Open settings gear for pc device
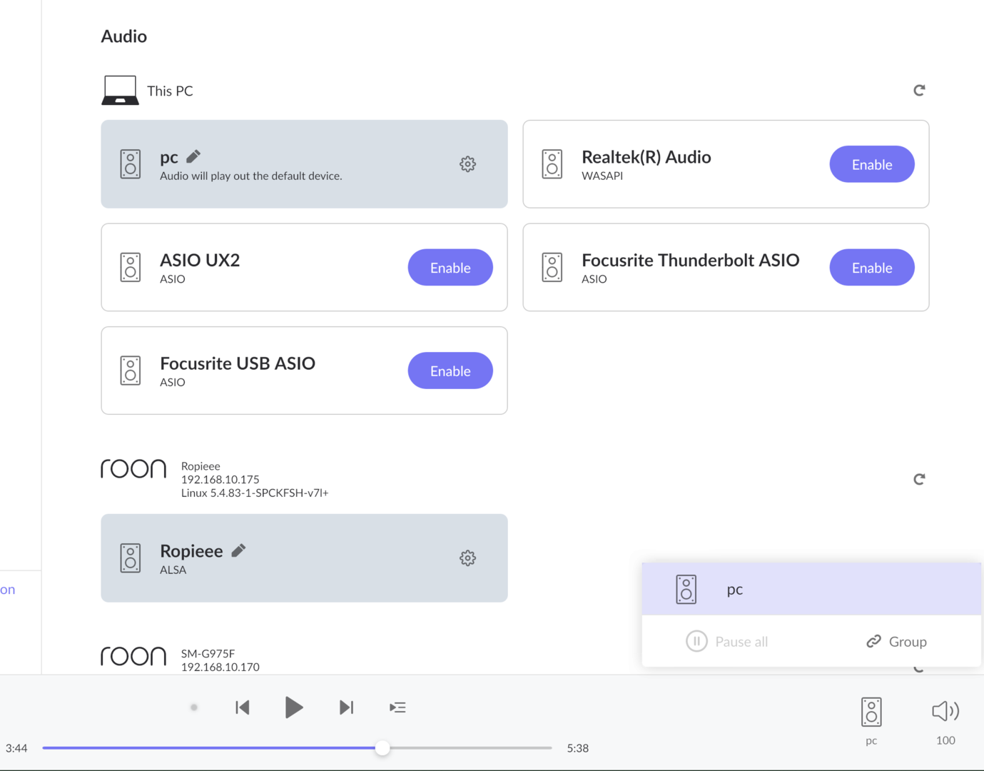The image size is (984, 771). (x=467, y=164)
